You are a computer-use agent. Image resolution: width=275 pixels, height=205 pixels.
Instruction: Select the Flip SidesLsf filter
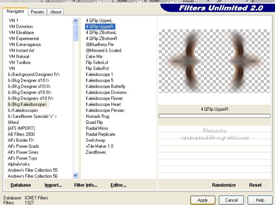tap(97, 62)
